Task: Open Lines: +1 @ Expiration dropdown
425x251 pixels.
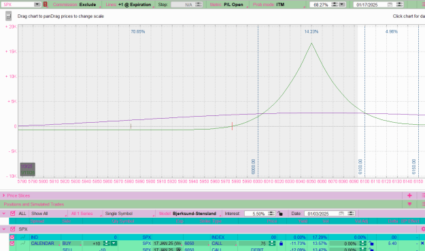Action: [130, 5]
